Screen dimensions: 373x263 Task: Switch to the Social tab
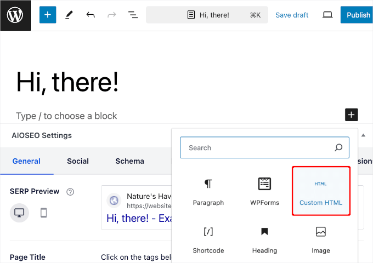[78, 161]
